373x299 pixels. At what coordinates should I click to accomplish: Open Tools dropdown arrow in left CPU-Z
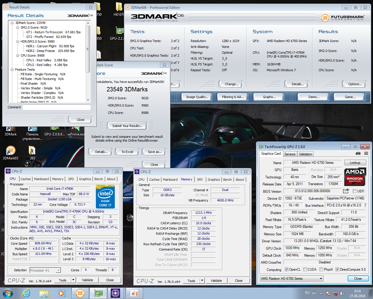(73, 280)
